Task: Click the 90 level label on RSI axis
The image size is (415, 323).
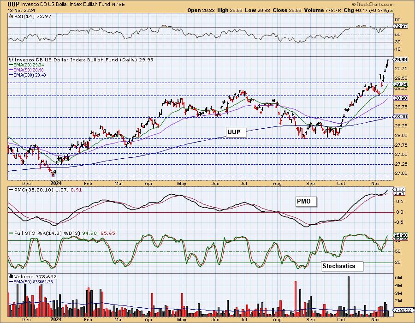Action: coord(397,19)
